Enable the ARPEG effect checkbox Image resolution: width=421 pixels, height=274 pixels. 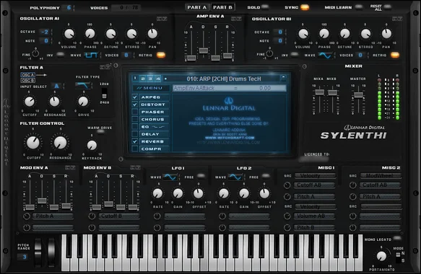(135, 97)
